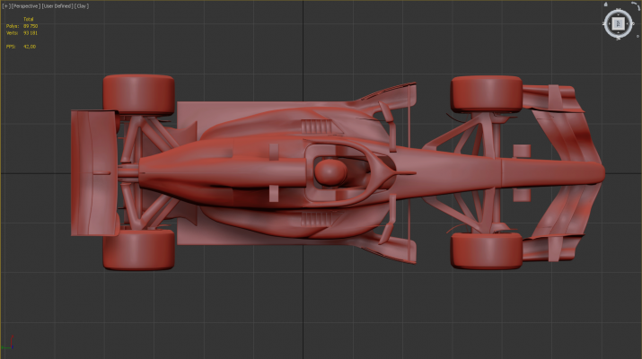Open the Perspective point-of-view menu
642x359 pixels.
coord(24,5)
